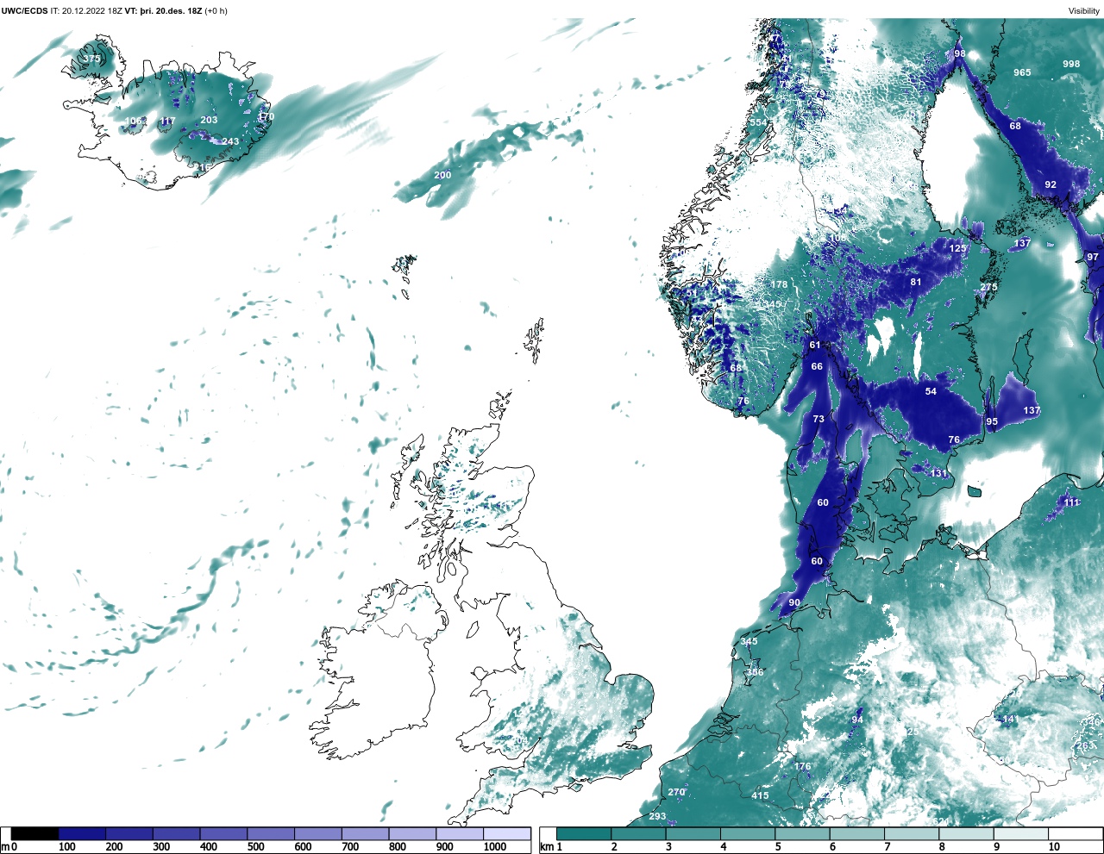Click the '94' value over Germany
Screen dimensions: 1104x854
pyautogui.click(x=857, y=720)
